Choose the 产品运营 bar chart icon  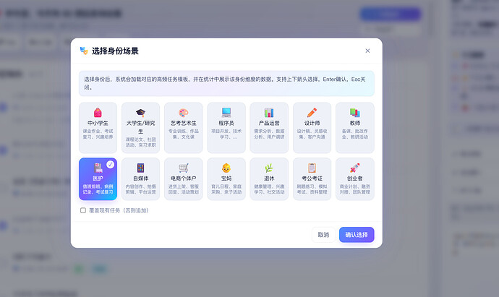(x=269, y=113)
